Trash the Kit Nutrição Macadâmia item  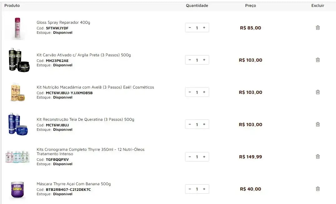(x=318, y=92)
